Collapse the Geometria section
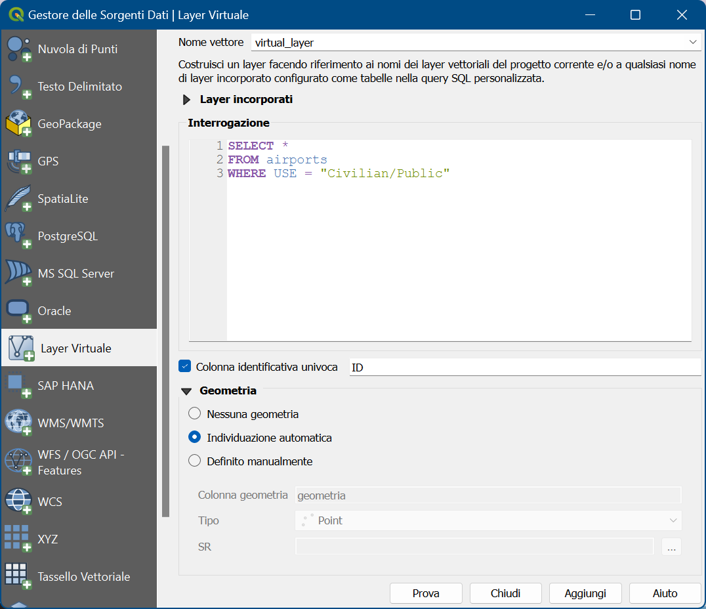This screenshot has height=609, width=706. 186,391
